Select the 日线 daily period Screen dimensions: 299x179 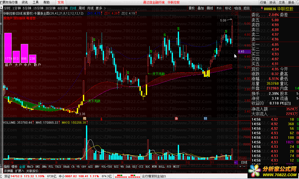tap(73, 8)
